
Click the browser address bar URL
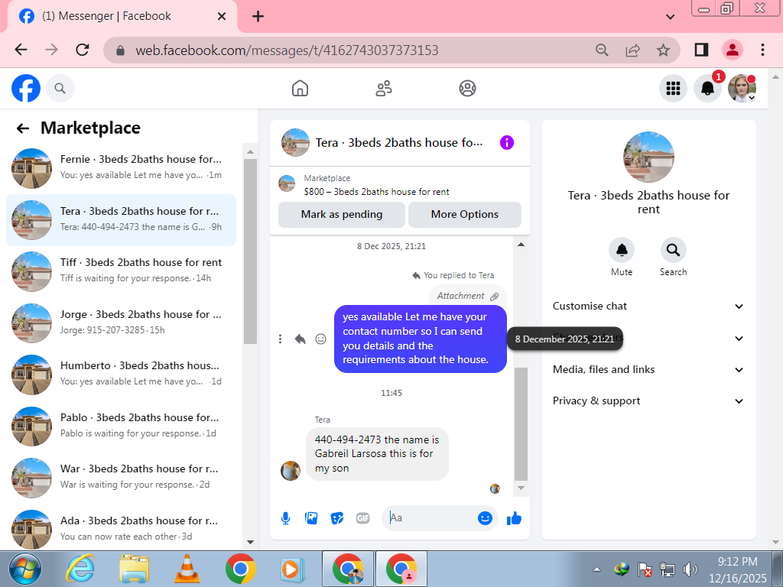point(287,50)
